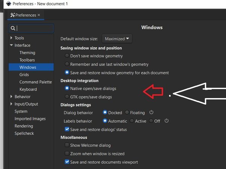Set Dialog behavior to Floating
226x169 pixels.
click(127, 112)
